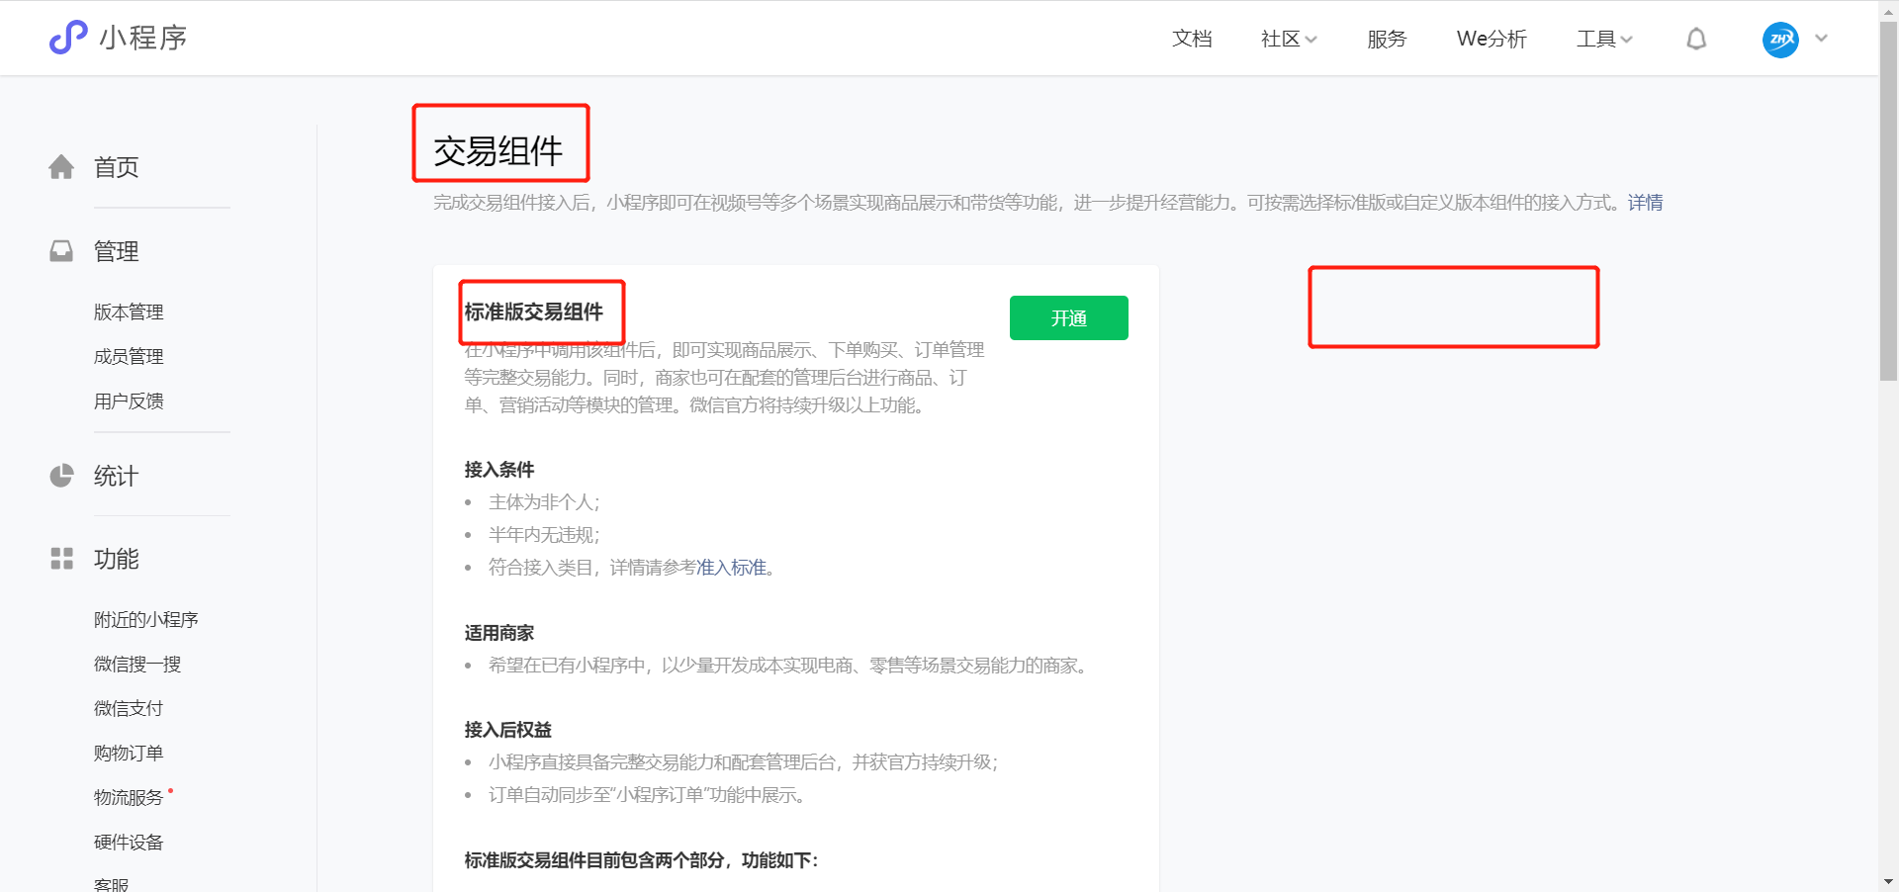This screenshot has width=1899, height=892.
Task: Expand the 社区 dropdown menu
Action: click(x=1289, y=39)
